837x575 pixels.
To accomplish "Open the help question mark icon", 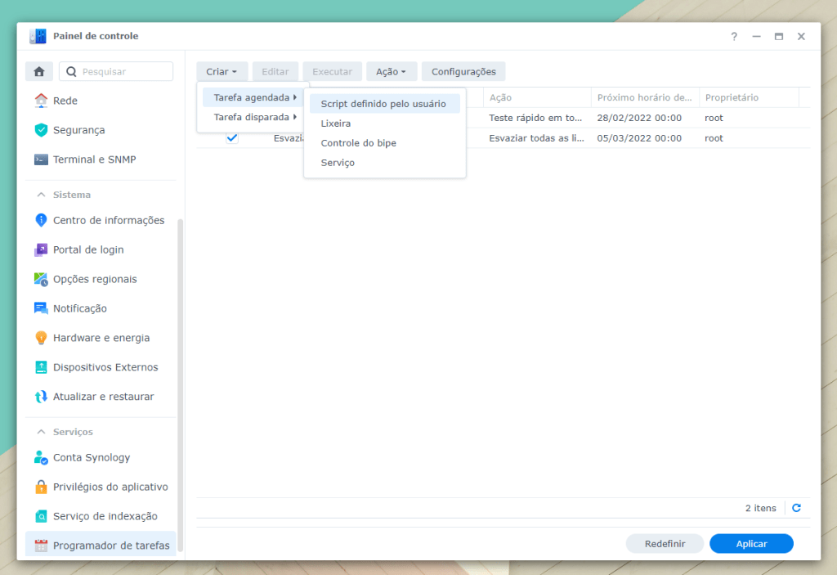I will (x=734, y=37).
